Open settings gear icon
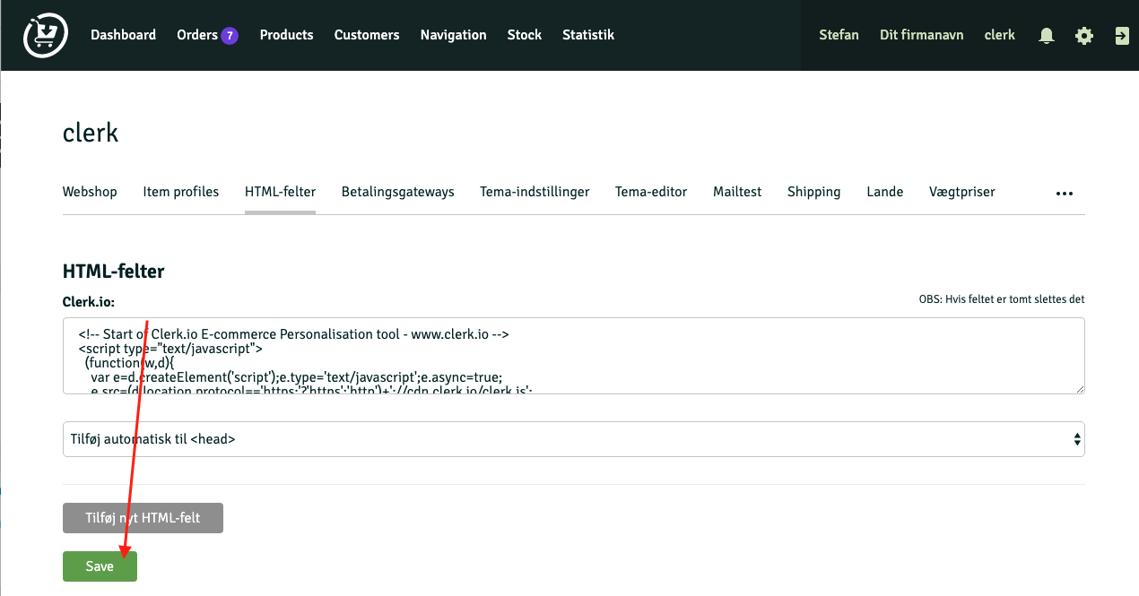Image resolution: width=1139 pixels, height=596 pixels. coord(1084,36)
